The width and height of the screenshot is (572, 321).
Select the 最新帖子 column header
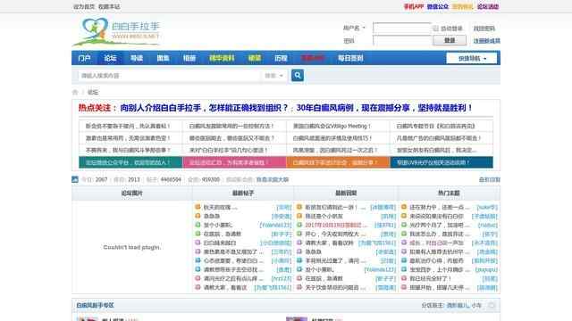coord(243,193)
